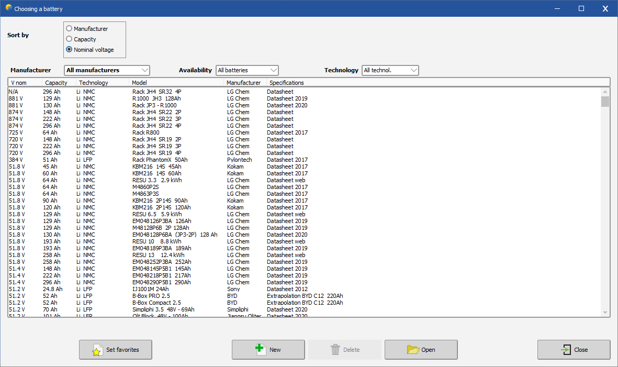Select the EM048145P5B1 145Ah row

pos(304,269)
